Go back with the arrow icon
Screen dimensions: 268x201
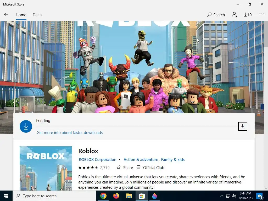[x=6, y=15]
